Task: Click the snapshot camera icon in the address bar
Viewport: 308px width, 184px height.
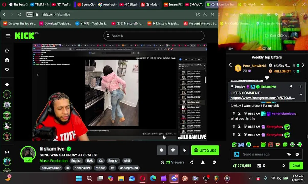Action: coord(205,15)
